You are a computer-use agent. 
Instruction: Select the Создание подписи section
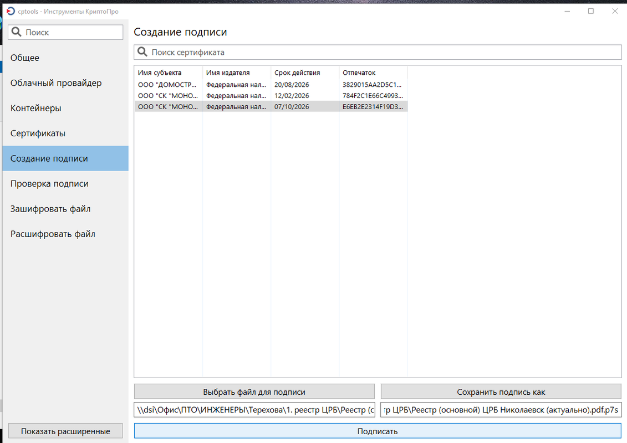(x=65, y=158)
